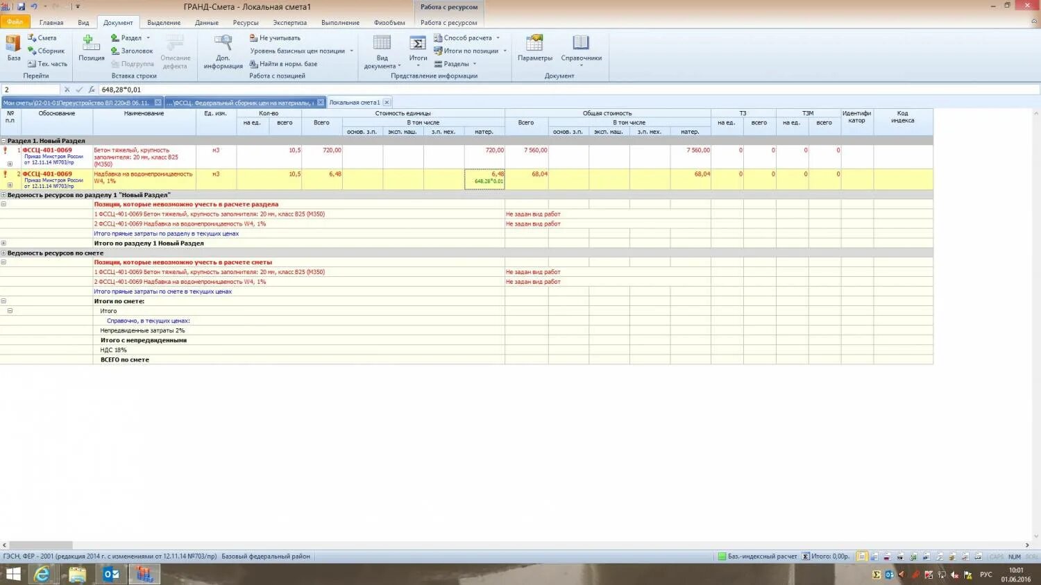Switch to the Выполнение ribbon tab
Screen dimensions: 1041x585
coord(340,23)
